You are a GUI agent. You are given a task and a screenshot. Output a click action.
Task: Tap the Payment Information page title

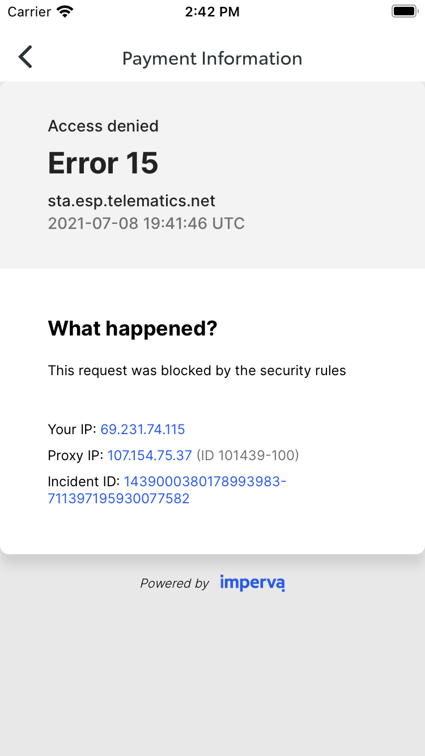click(212, 58)
